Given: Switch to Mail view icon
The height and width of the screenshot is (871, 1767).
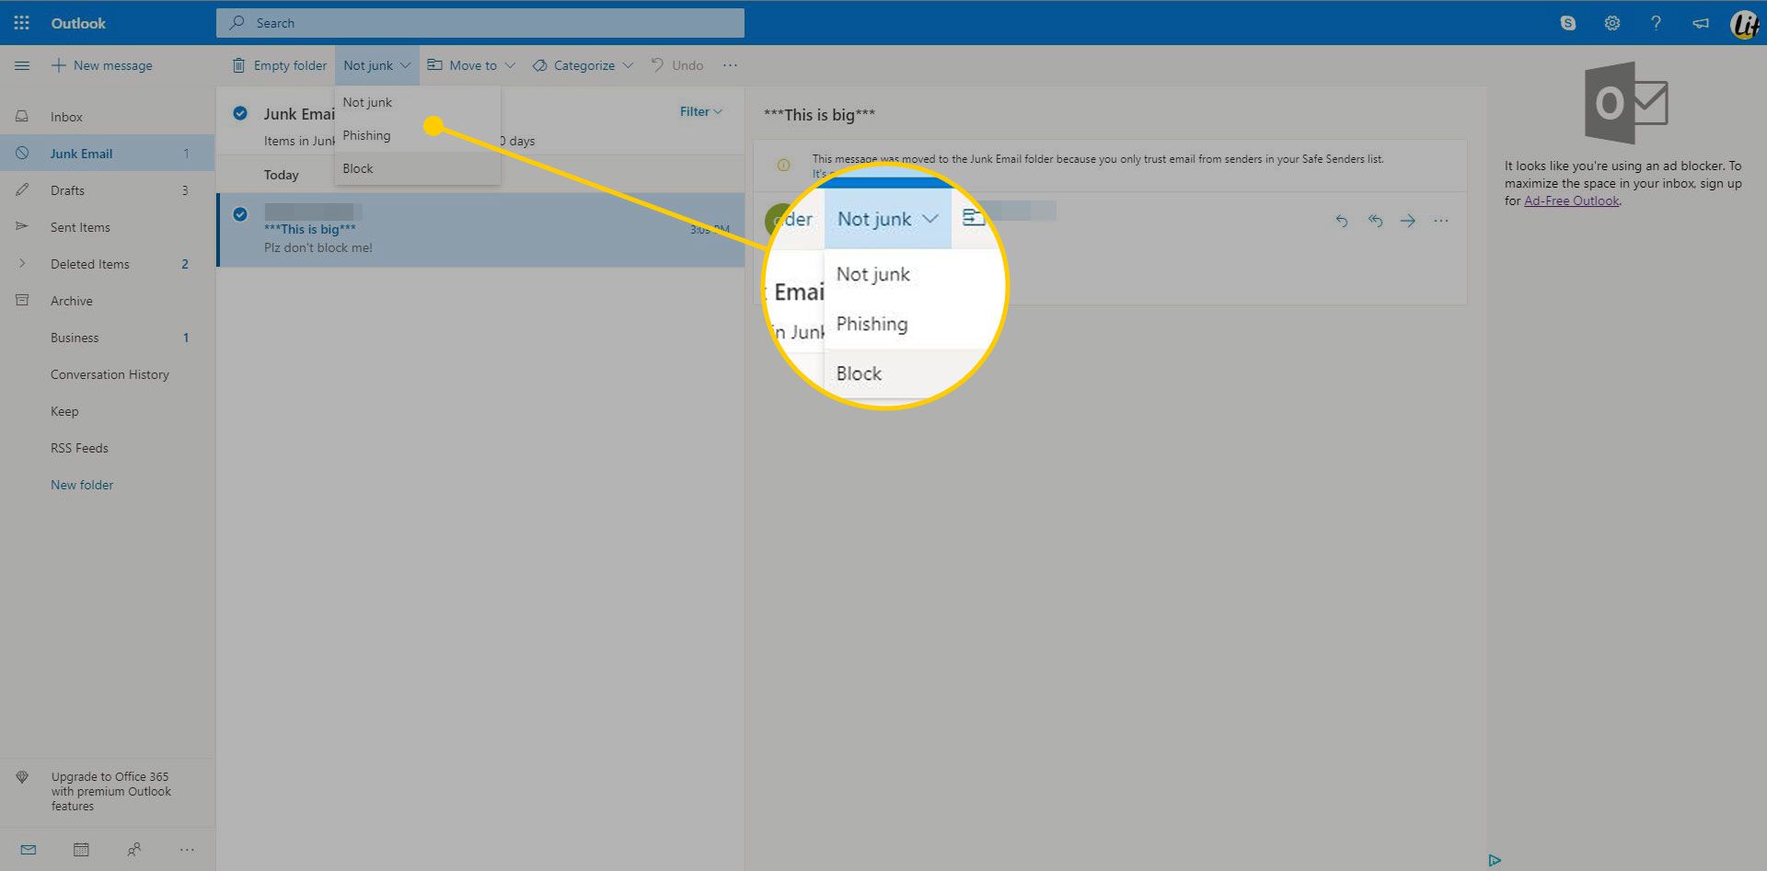Looking at the screenshot, I should click(29, 850).
